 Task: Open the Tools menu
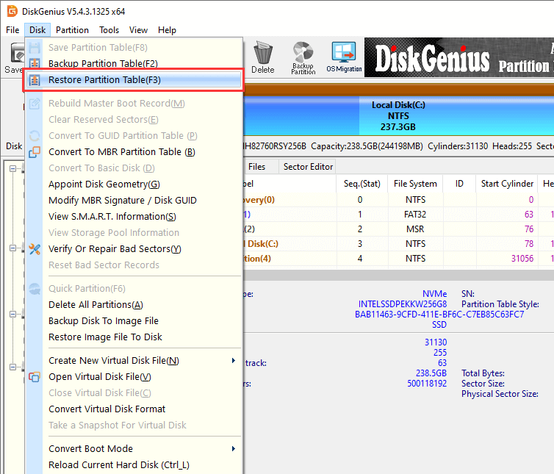click(109, 30)
